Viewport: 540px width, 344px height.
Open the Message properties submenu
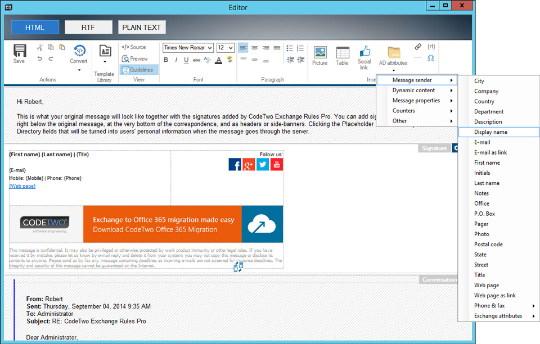(x=417, y=101)
